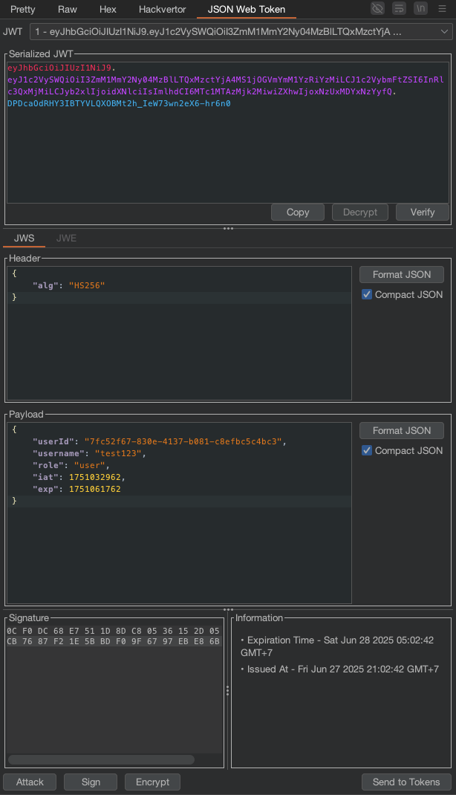Click the Attack button
This screenshot has width=456, height=795.
coord(30,782)
